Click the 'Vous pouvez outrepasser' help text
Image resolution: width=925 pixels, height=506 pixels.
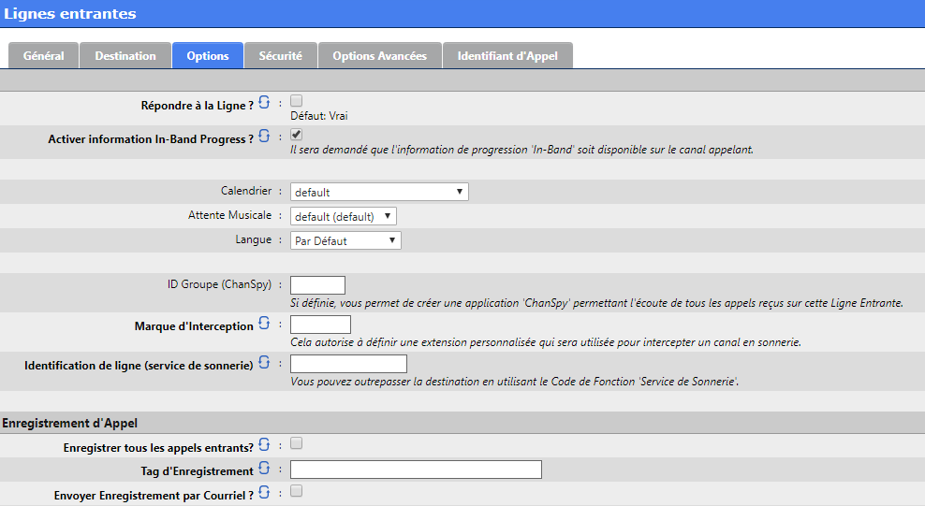[x=514, y=381]
